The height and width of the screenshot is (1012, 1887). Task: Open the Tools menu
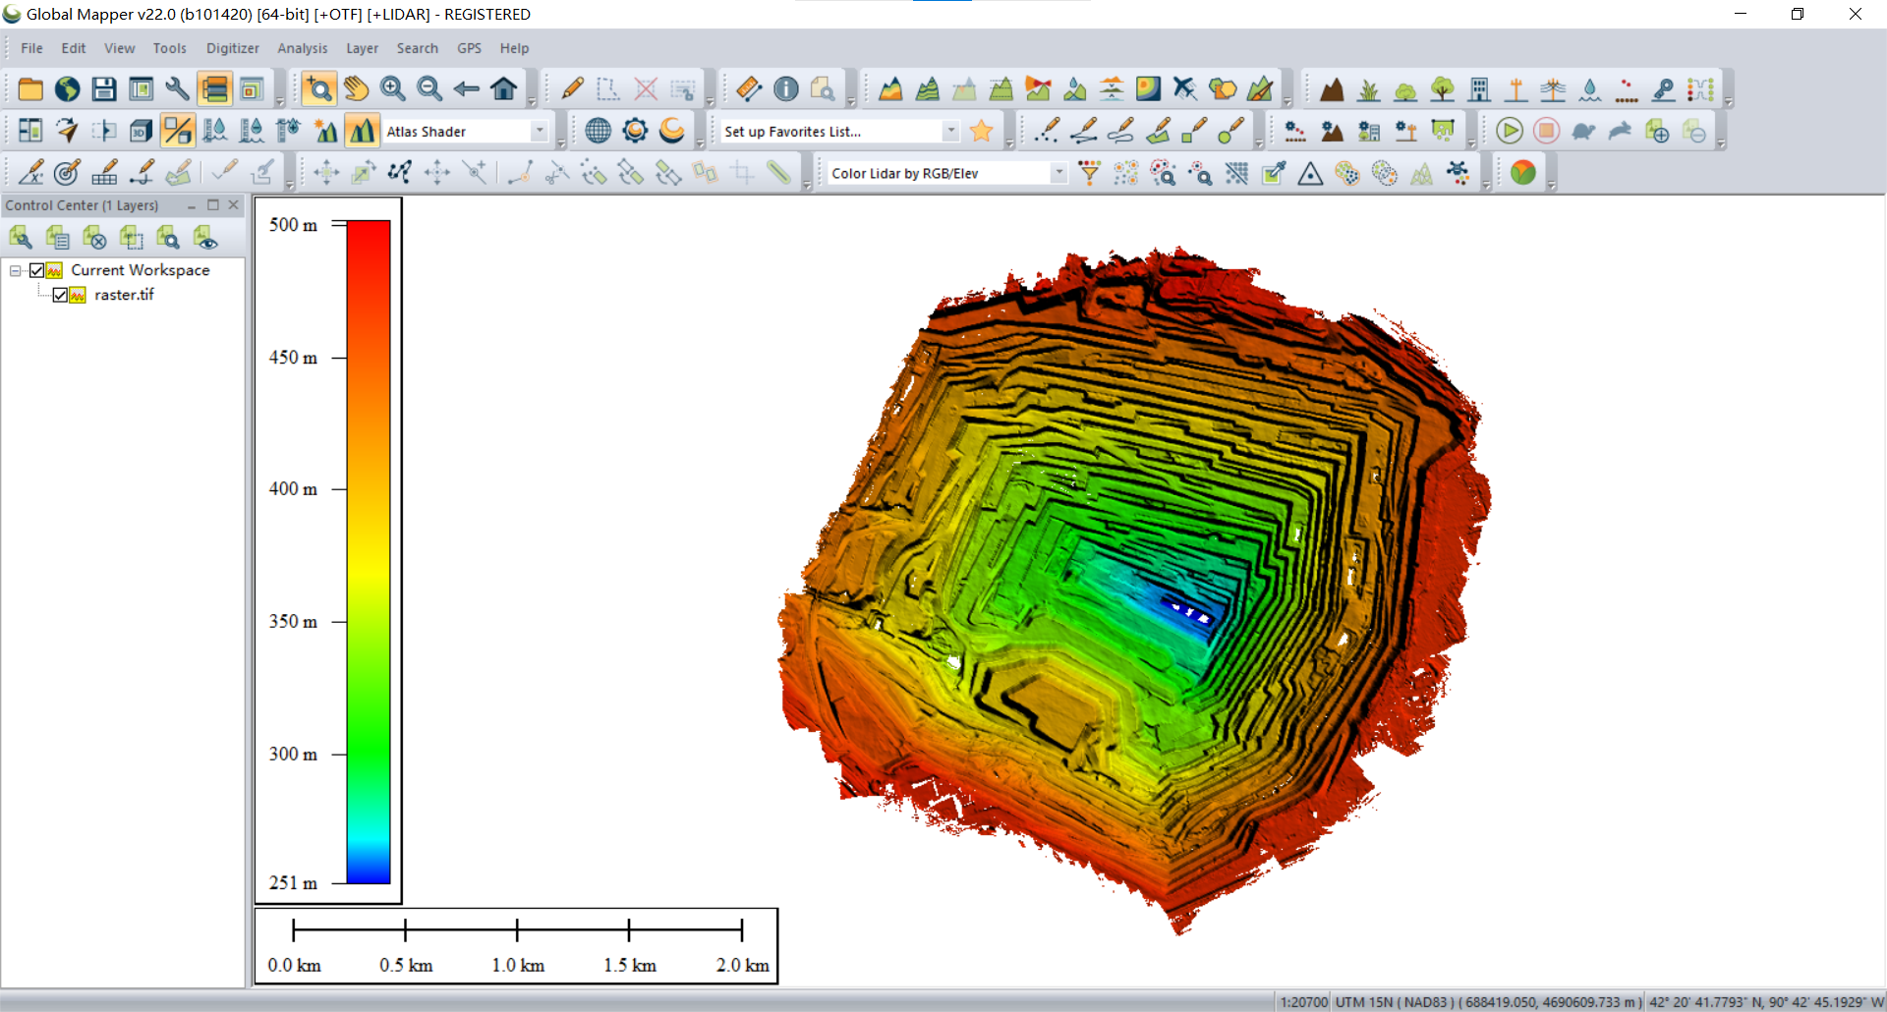[x=169, y=48]
